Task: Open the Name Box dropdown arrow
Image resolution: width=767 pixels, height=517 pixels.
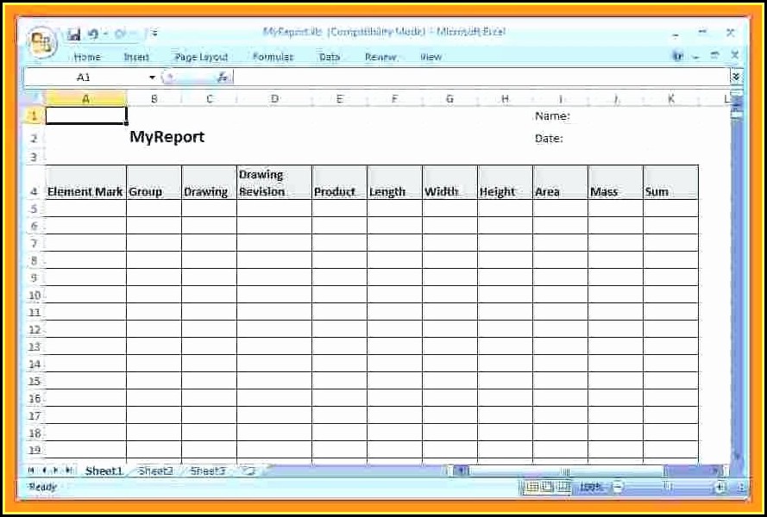Action: click(153, 78)
